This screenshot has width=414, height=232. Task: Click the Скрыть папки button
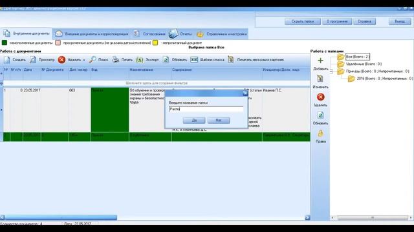click(303, 21)
